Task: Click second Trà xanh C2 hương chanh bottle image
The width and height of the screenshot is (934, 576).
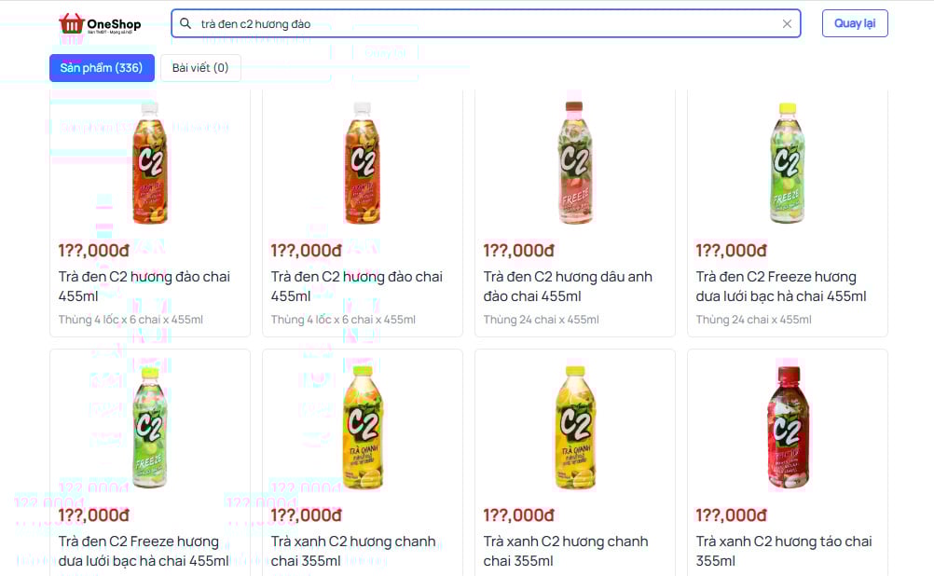Action: click(575, 428)
